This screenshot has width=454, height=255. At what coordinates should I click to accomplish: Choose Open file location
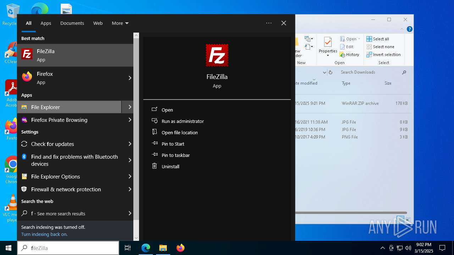(x=180, y=132)
